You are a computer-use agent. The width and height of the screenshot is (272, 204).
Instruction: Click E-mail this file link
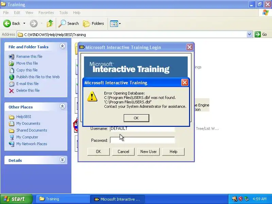(x=28, y=83)
